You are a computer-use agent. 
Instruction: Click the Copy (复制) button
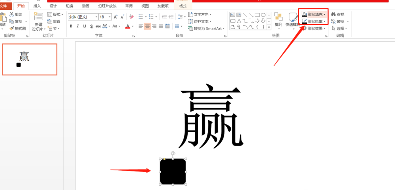16,22
